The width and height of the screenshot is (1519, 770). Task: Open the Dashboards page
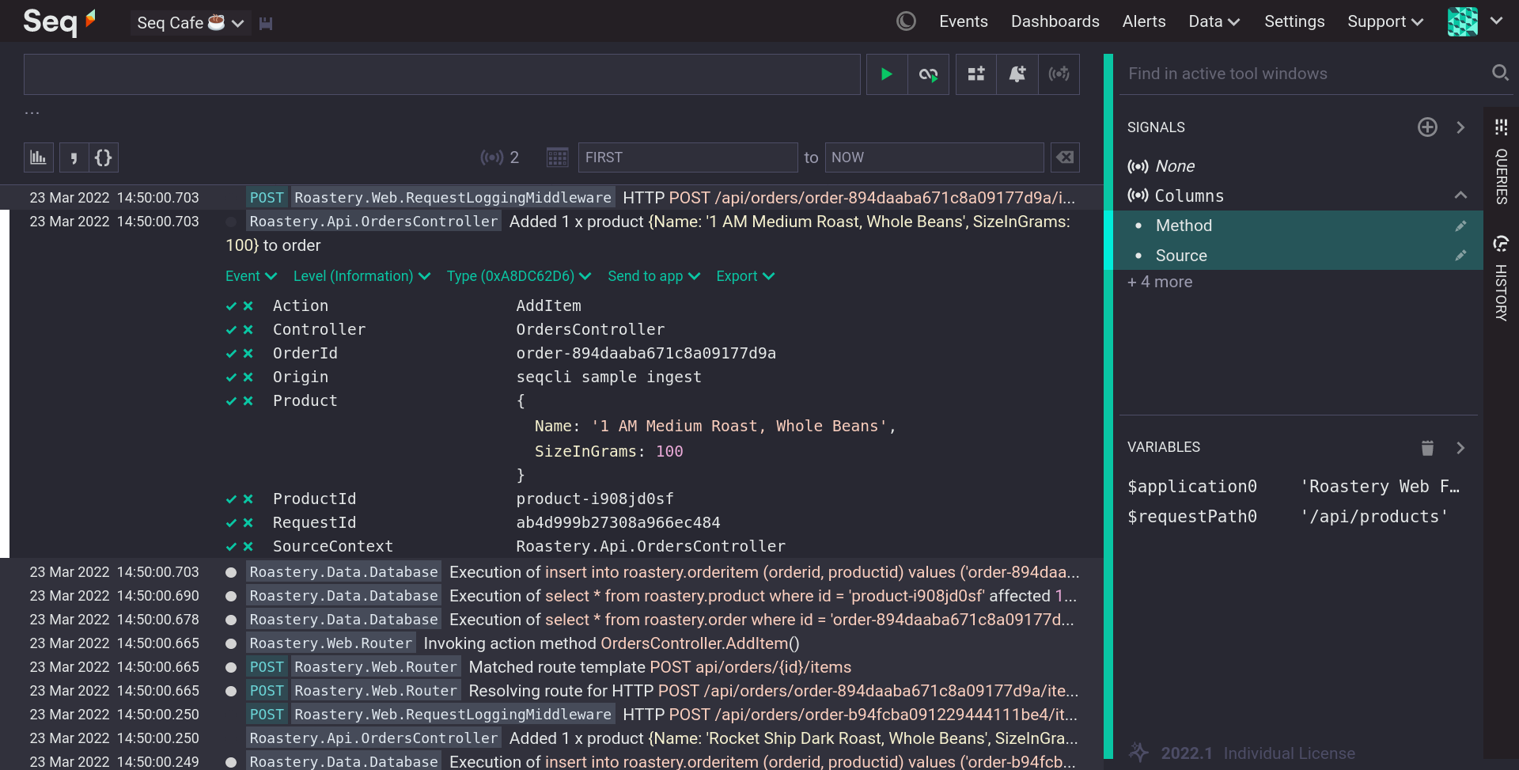point(1055,21)
